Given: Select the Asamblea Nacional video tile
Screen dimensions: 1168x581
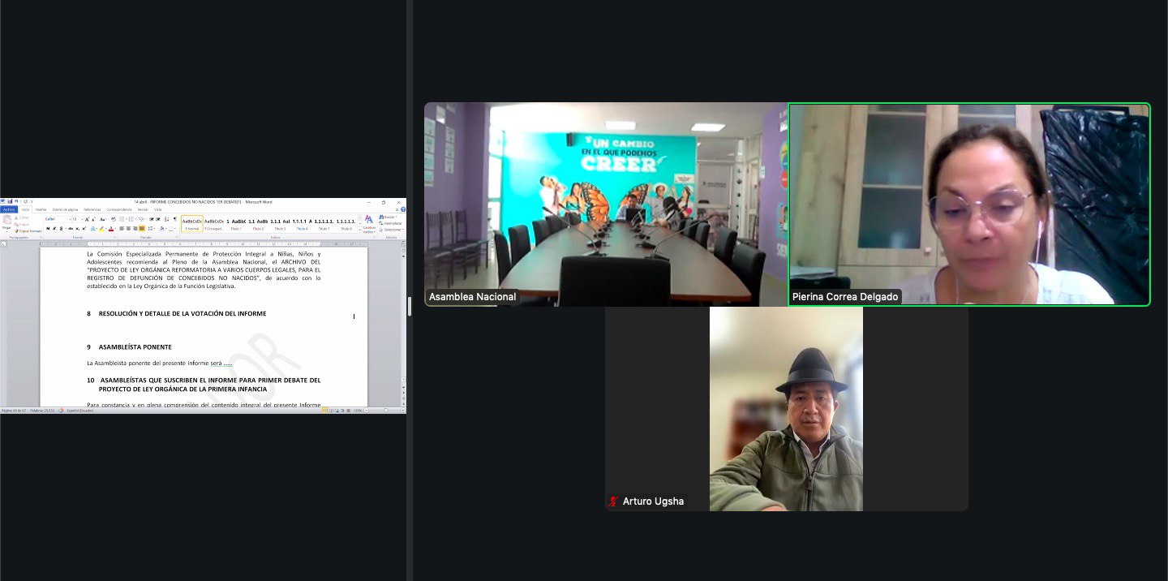Looking at the screenshot, I should pyautogui.click(x=606, y=204).
